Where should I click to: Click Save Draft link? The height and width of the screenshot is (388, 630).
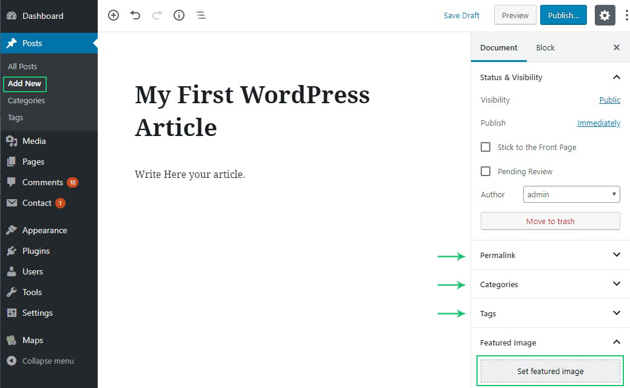(461, 15)
